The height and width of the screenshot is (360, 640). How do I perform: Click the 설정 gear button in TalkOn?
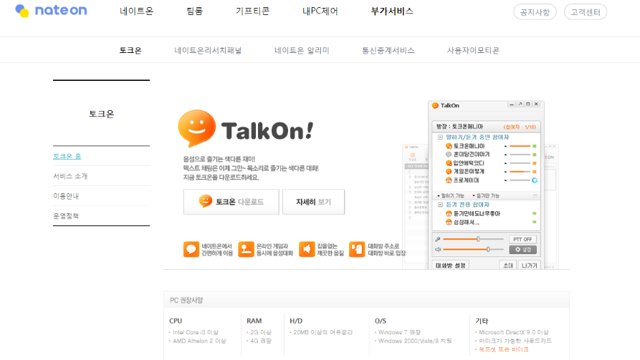click(x=522, y=250)
